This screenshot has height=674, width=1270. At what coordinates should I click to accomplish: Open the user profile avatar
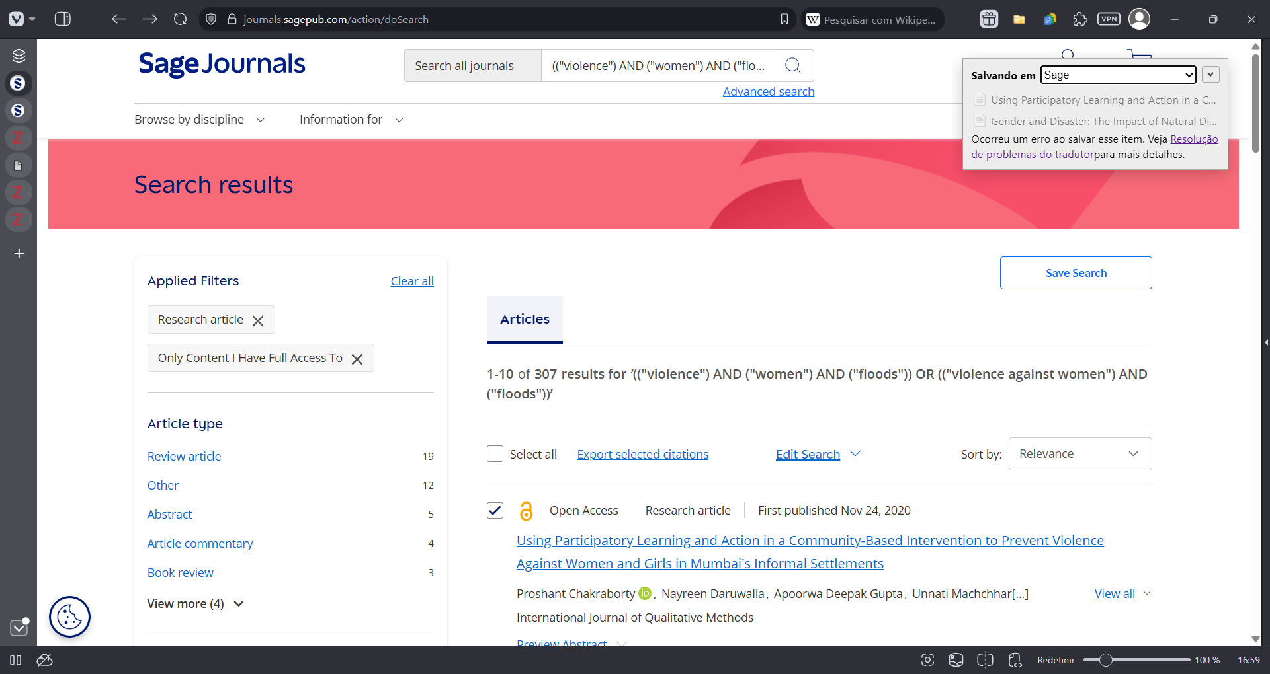pos(1139,19)
